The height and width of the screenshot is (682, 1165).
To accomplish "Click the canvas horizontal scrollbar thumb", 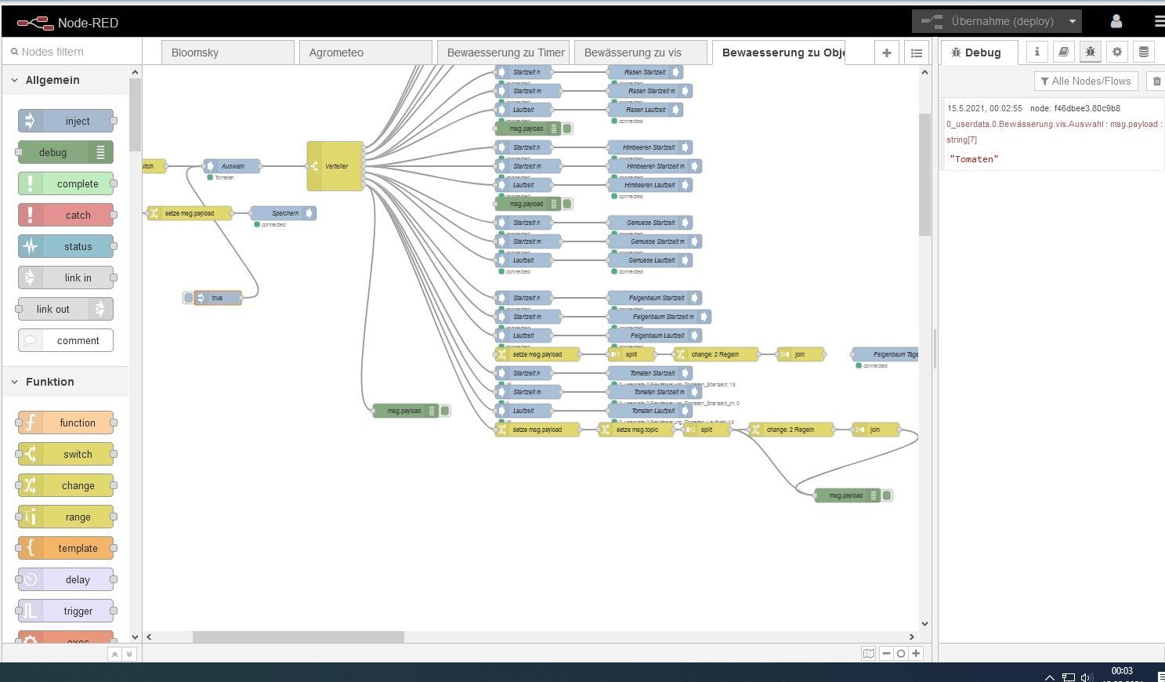I will click(x=298, y=637).
